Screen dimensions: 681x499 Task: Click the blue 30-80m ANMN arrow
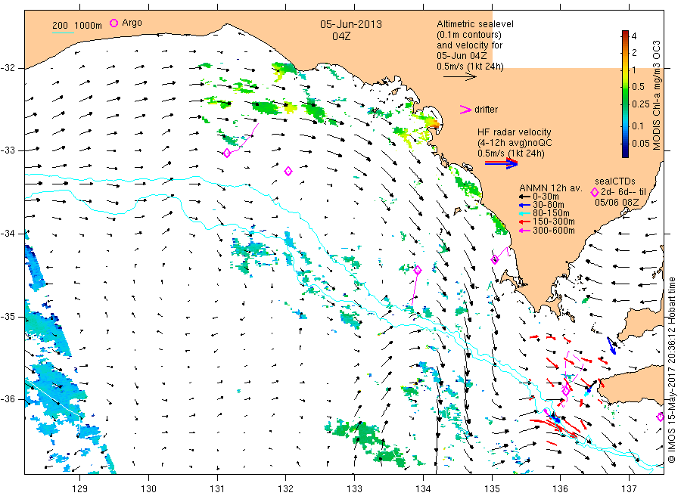524,205
